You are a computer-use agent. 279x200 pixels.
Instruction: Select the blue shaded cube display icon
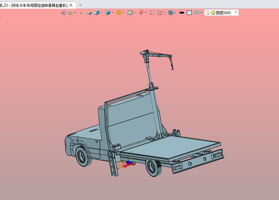pos(97,13)
